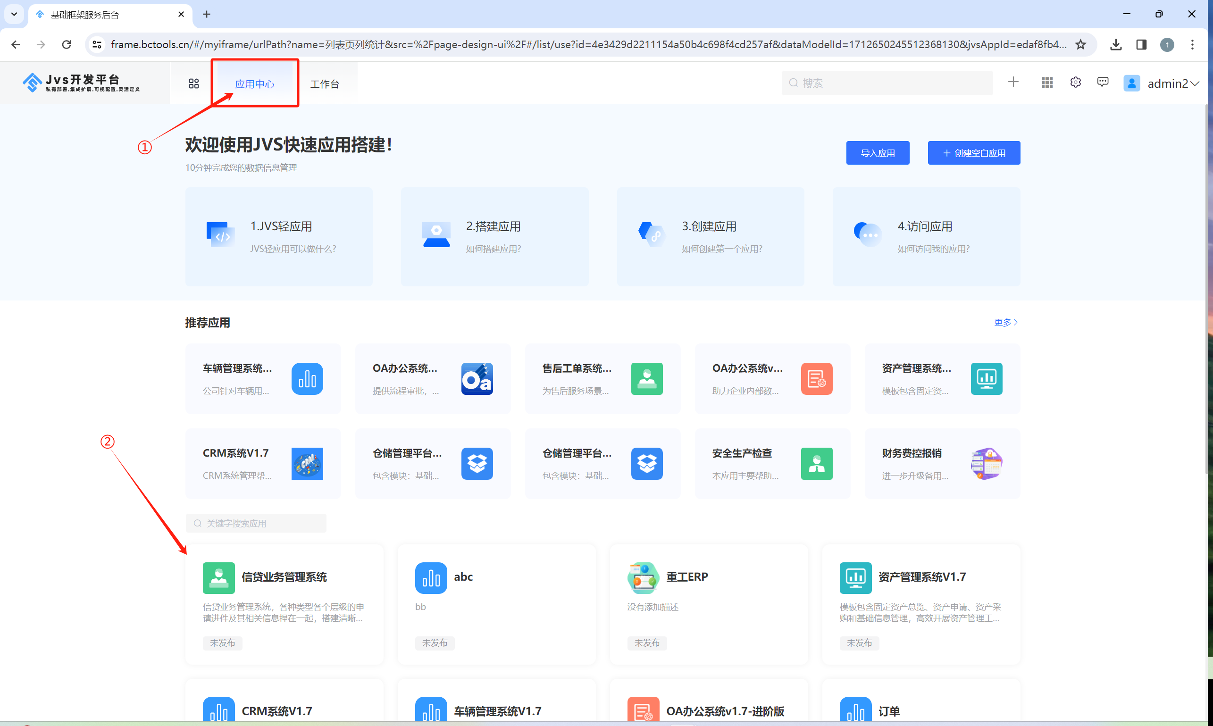Click the 推荐应用 section heading
1213x726 pixels.
(208, 323)
